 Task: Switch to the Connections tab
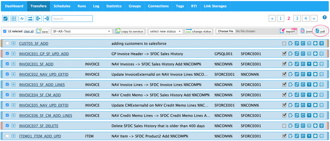158,6
